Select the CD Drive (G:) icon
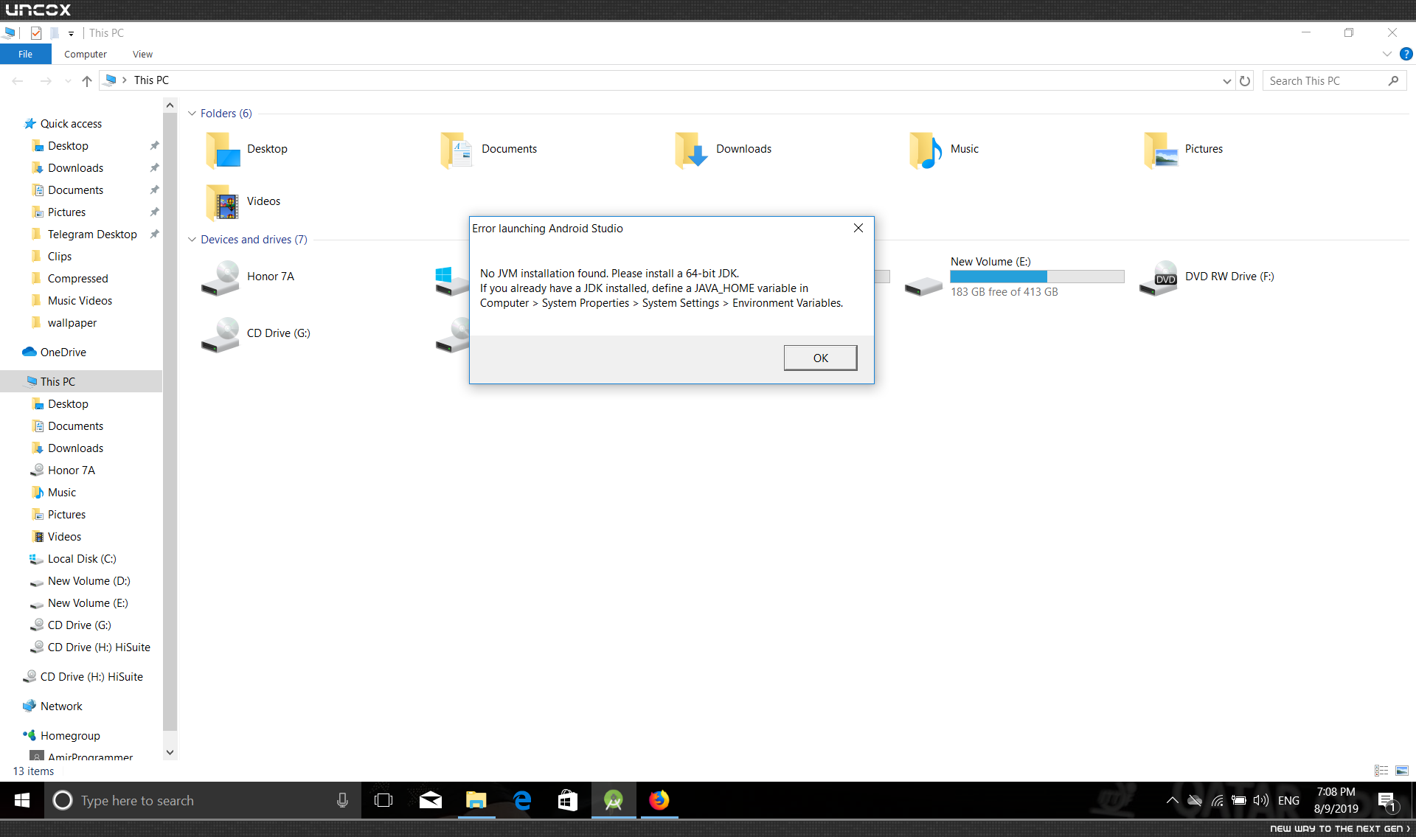The image size is (1416, 837). pos(221,334)
